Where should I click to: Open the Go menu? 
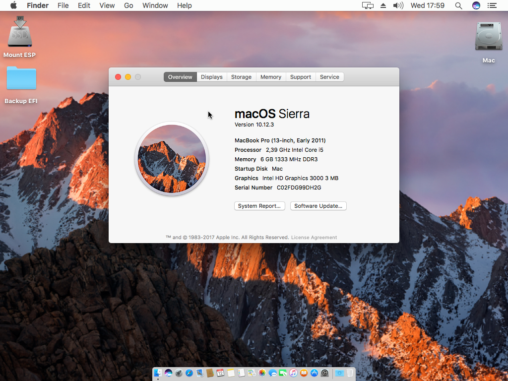pos(128,5)
